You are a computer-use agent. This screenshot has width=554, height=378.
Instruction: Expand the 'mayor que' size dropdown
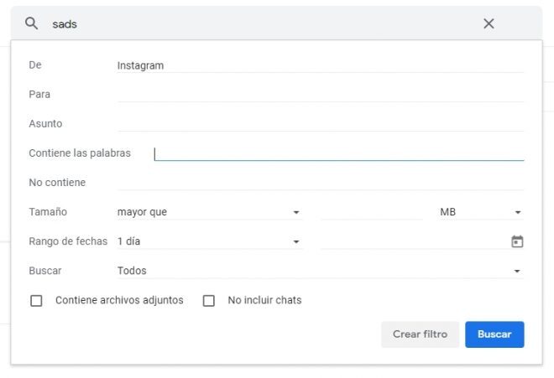(x=208, y=212)
